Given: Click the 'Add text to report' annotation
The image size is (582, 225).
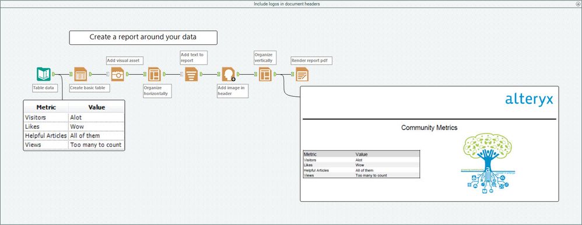Looking at the screenshot, I should (193, 57).
